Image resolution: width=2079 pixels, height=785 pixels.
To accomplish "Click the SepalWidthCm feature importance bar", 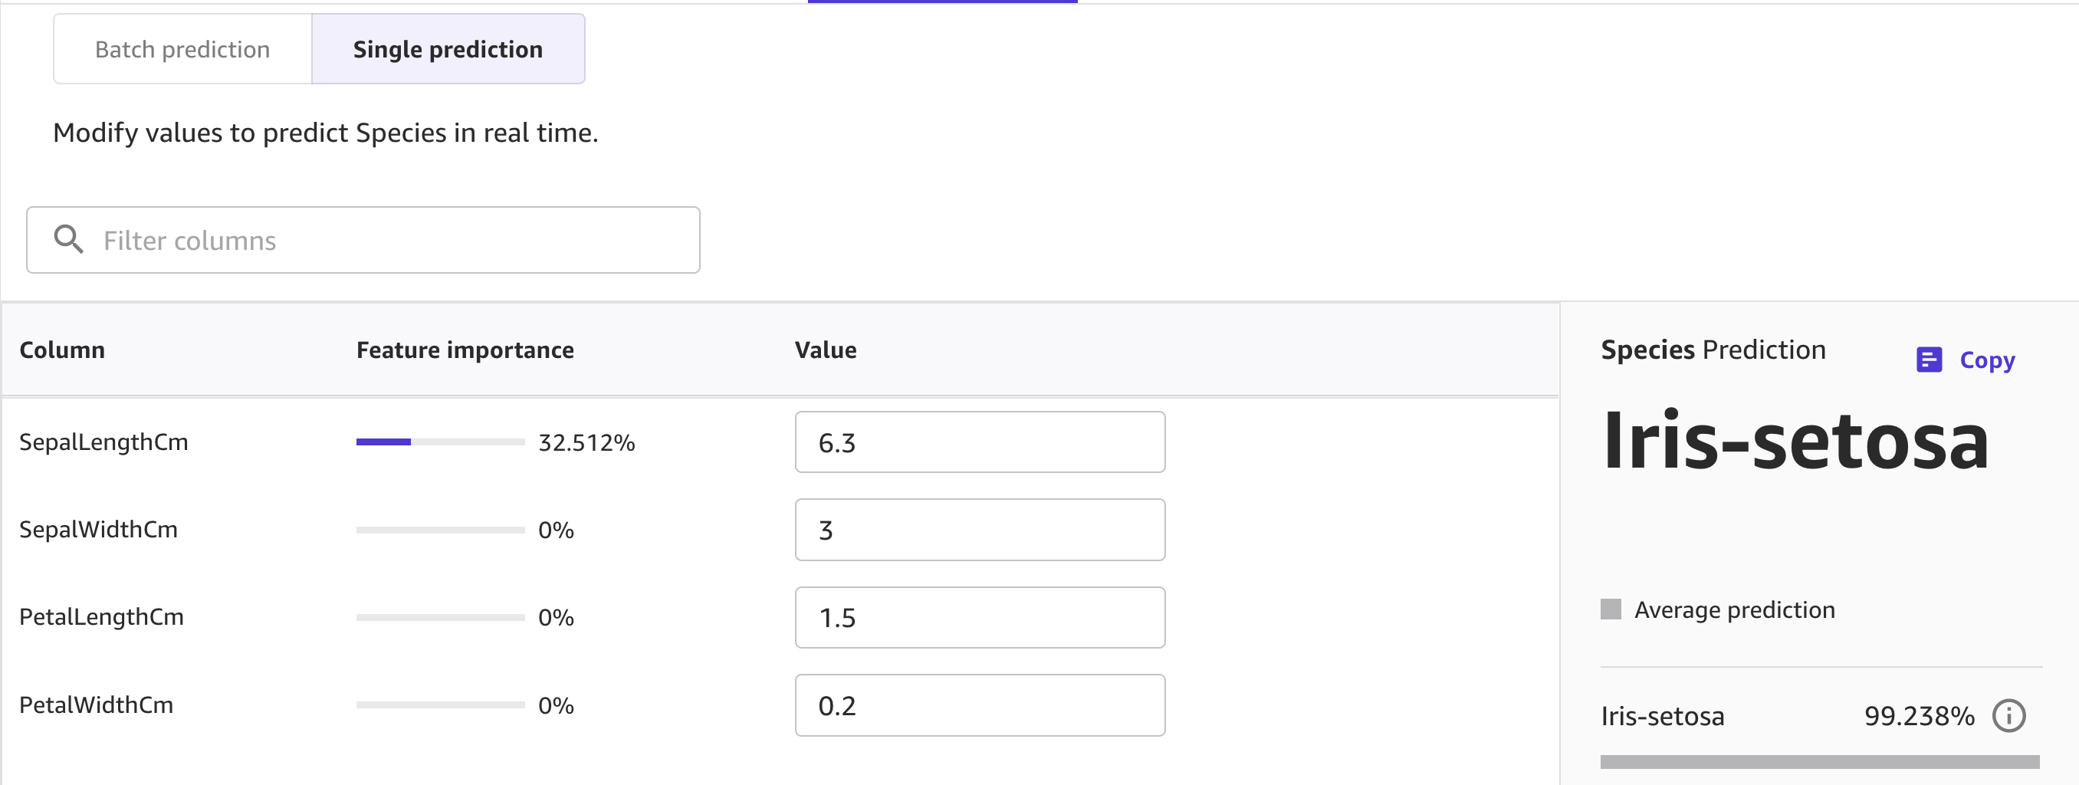I will (x=440, y=530).
